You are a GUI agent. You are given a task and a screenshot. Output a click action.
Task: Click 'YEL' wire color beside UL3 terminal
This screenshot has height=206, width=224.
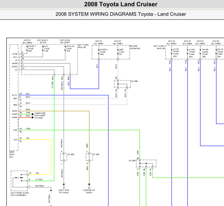click(x=28, y=138)
